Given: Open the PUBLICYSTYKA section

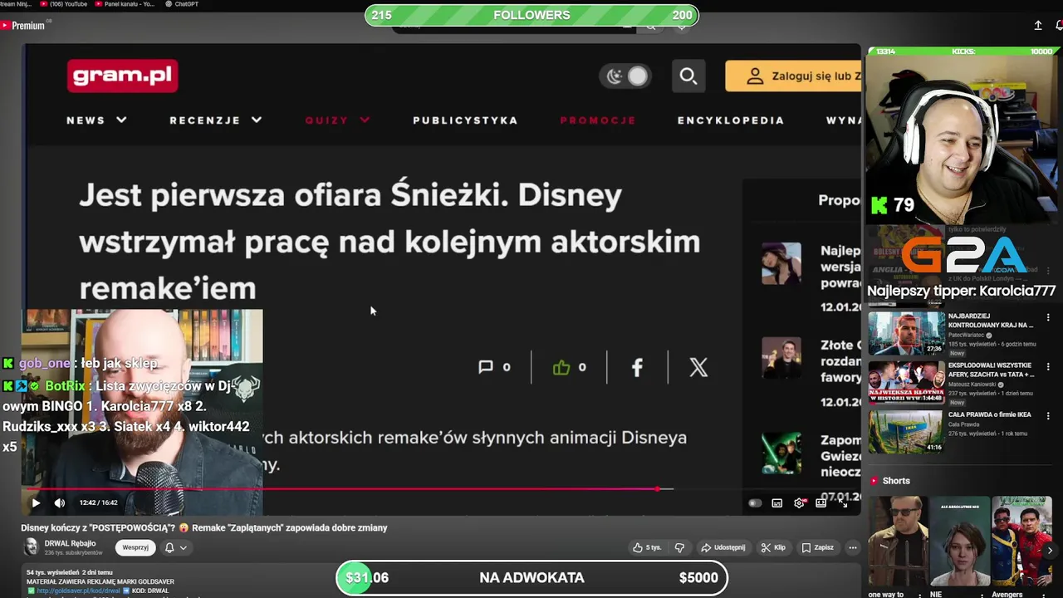Looking at the screenshot, I should point(465,120).
